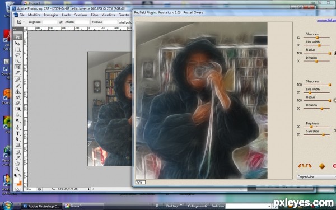Select the Brush tool
This screenshot has width=336, height=210.
tap(17, 86)
